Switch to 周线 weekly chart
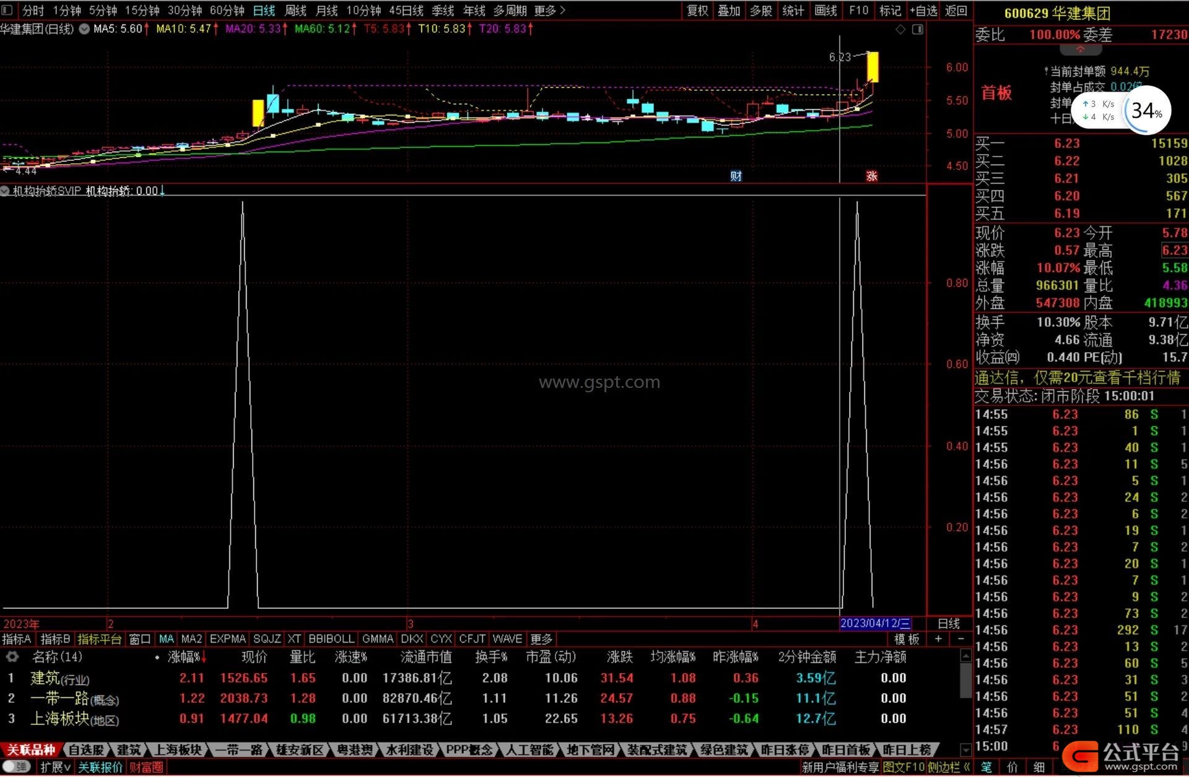1189x777 pixels. [x=295, y=11]
